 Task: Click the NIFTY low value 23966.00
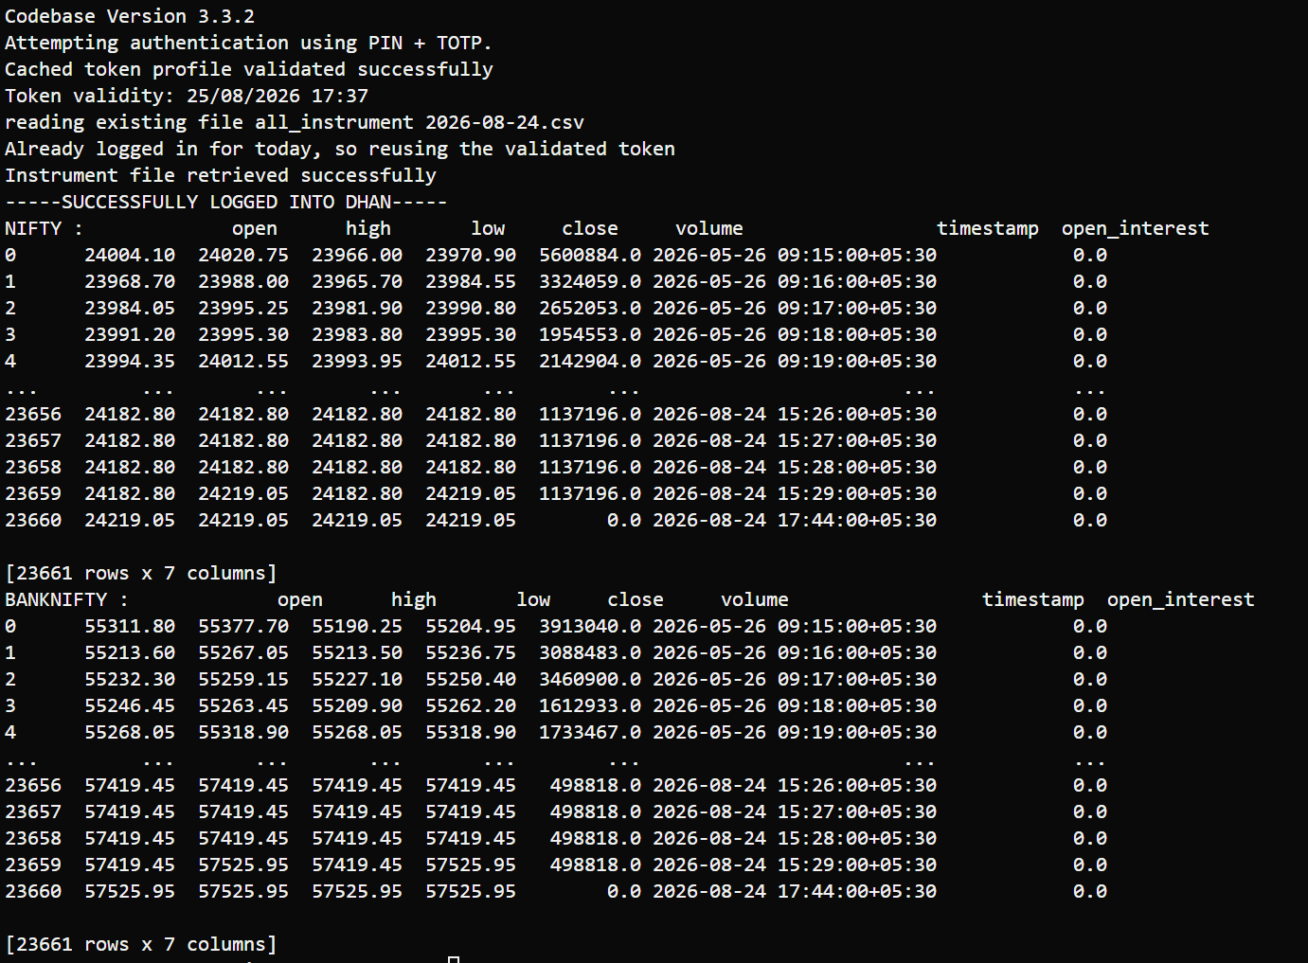[x=357, y=255]
